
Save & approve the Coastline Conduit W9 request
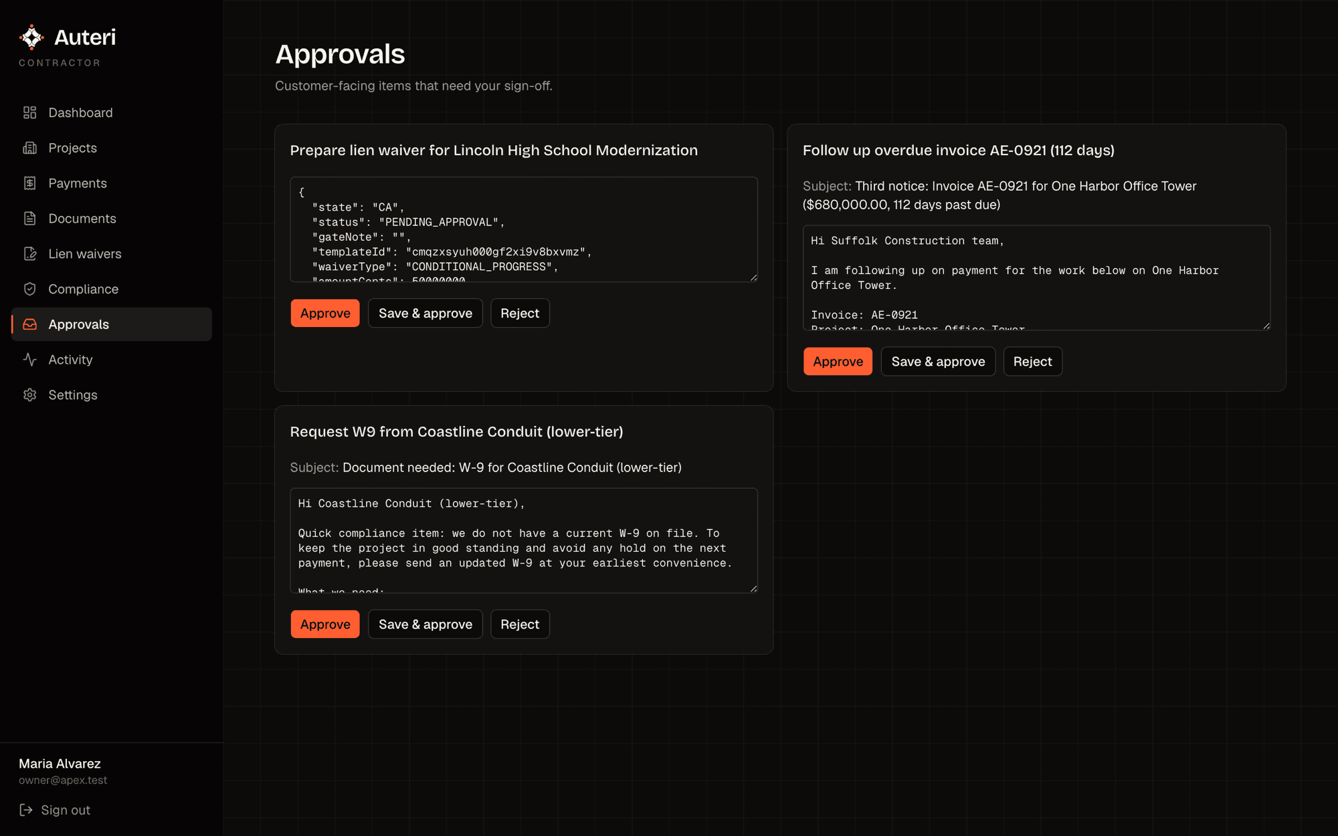point(425,624)
